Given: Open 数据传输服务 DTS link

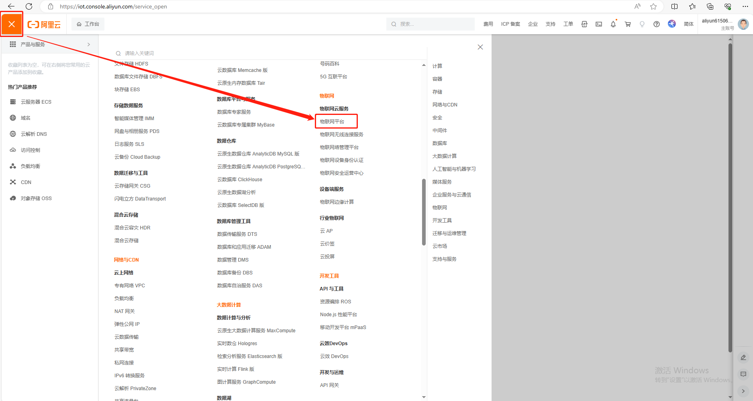Looking at the screenshot, I should click(237, 234).
